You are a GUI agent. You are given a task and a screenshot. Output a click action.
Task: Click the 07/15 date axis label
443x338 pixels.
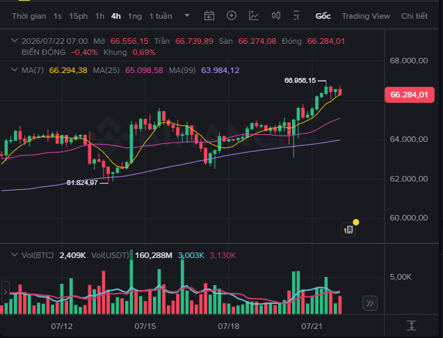pyautogui.click(x=145, y=326)
